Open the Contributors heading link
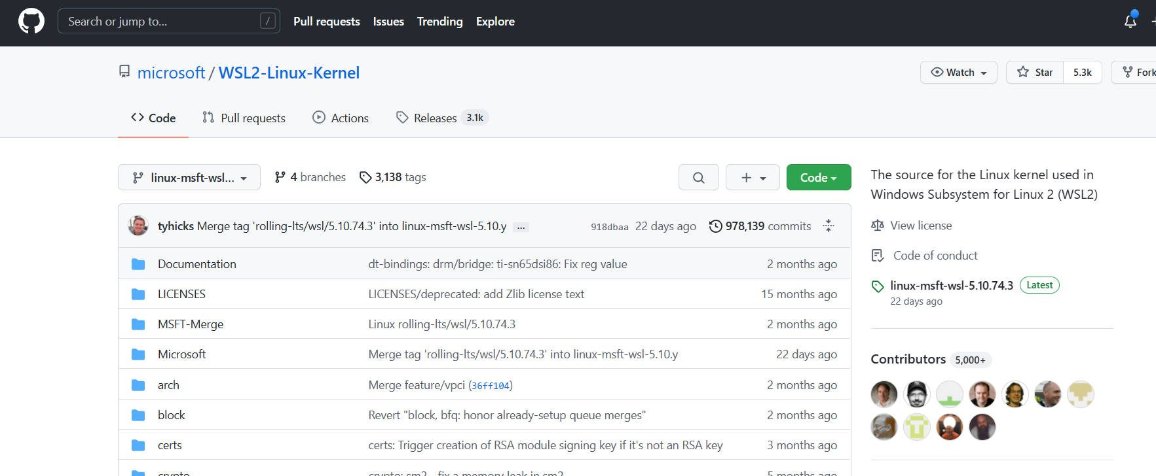Viewport: 1156px width, 476px height. pyautogui.click(x=908, y=359)
